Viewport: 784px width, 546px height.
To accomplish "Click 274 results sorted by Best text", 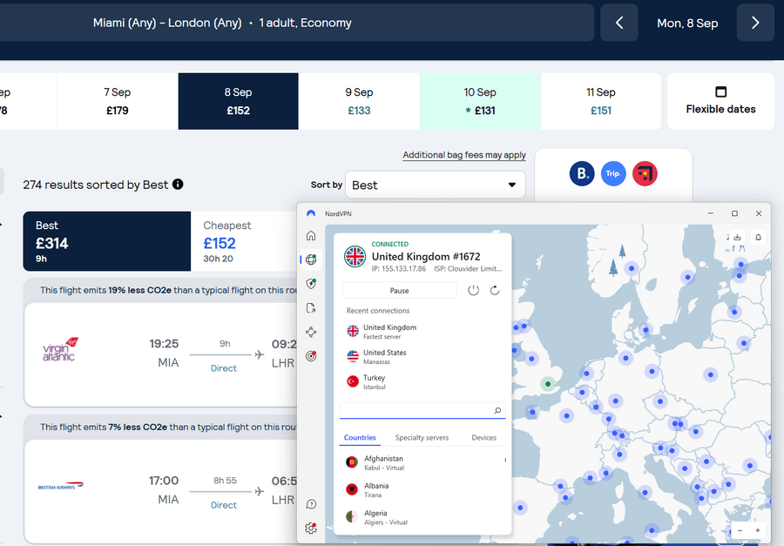I will pos(96,185).
